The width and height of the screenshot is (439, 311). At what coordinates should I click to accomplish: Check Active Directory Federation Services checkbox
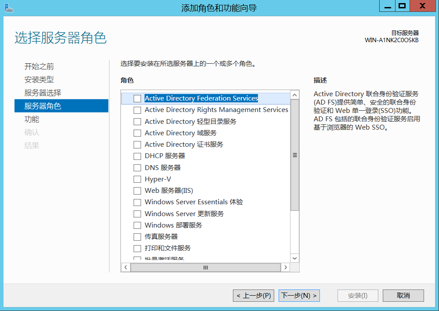click(137, 98)
